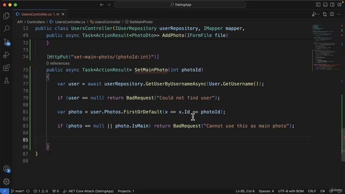The image size is (345, 194).
Task: Go forward with the right arrow
Action: 109,5
